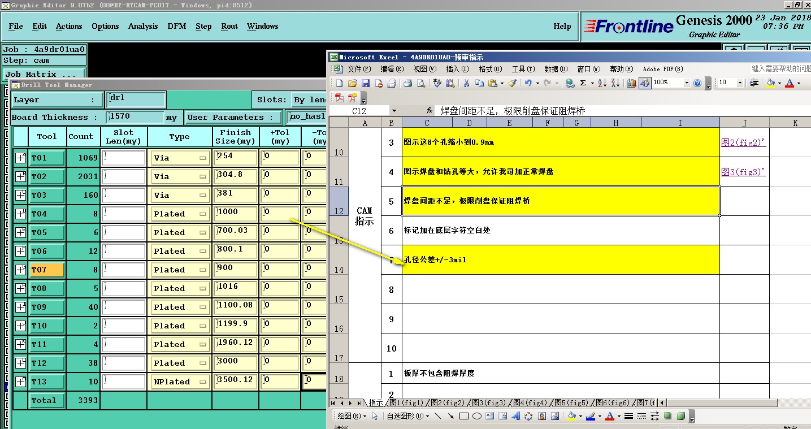Toggle the Drawing toolbar button in Excel
Screen dimensions: 811x429
645,83
